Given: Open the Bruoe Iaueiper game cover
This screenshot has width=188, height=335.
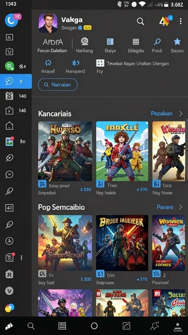Looking at the screenshot, I should tap(122, 243).
